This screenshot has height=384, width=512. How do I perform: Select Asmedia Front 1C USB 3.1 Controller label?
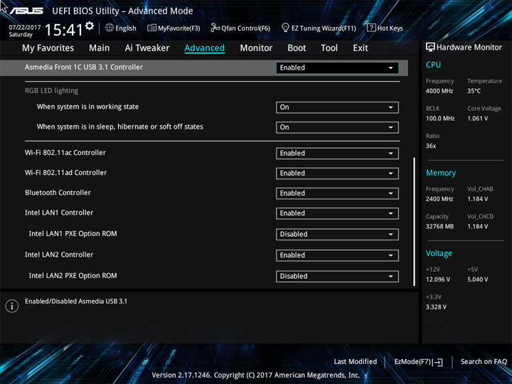84,68
